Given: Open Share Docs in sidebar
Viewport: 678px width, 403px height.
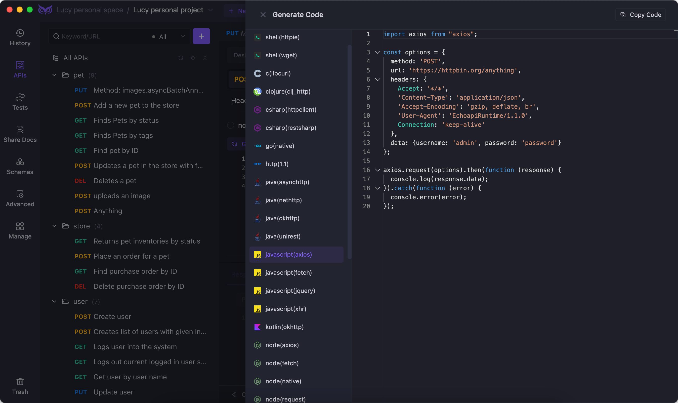Looking at the screenshot, I should click(x=20, y=134).
